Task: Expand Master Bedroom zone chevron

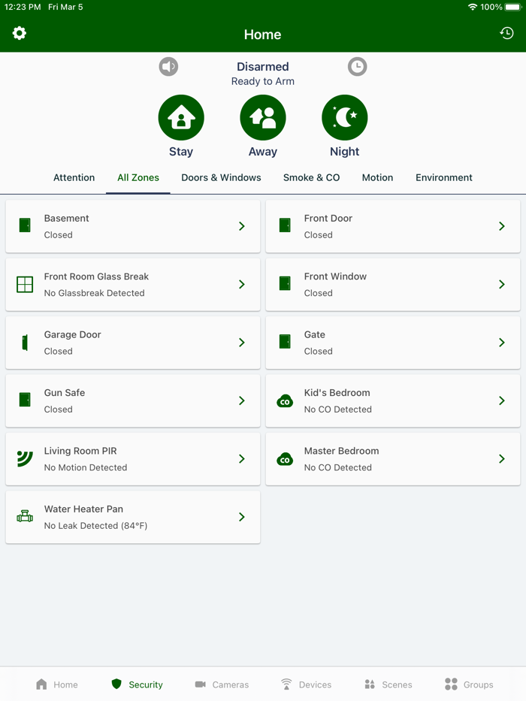Action: [502, 458]
